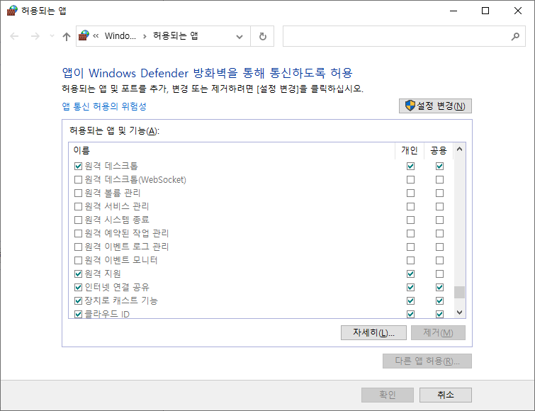Toggle 공용 for 클라우드 ID
535x411 pixels.
point(439,314)
